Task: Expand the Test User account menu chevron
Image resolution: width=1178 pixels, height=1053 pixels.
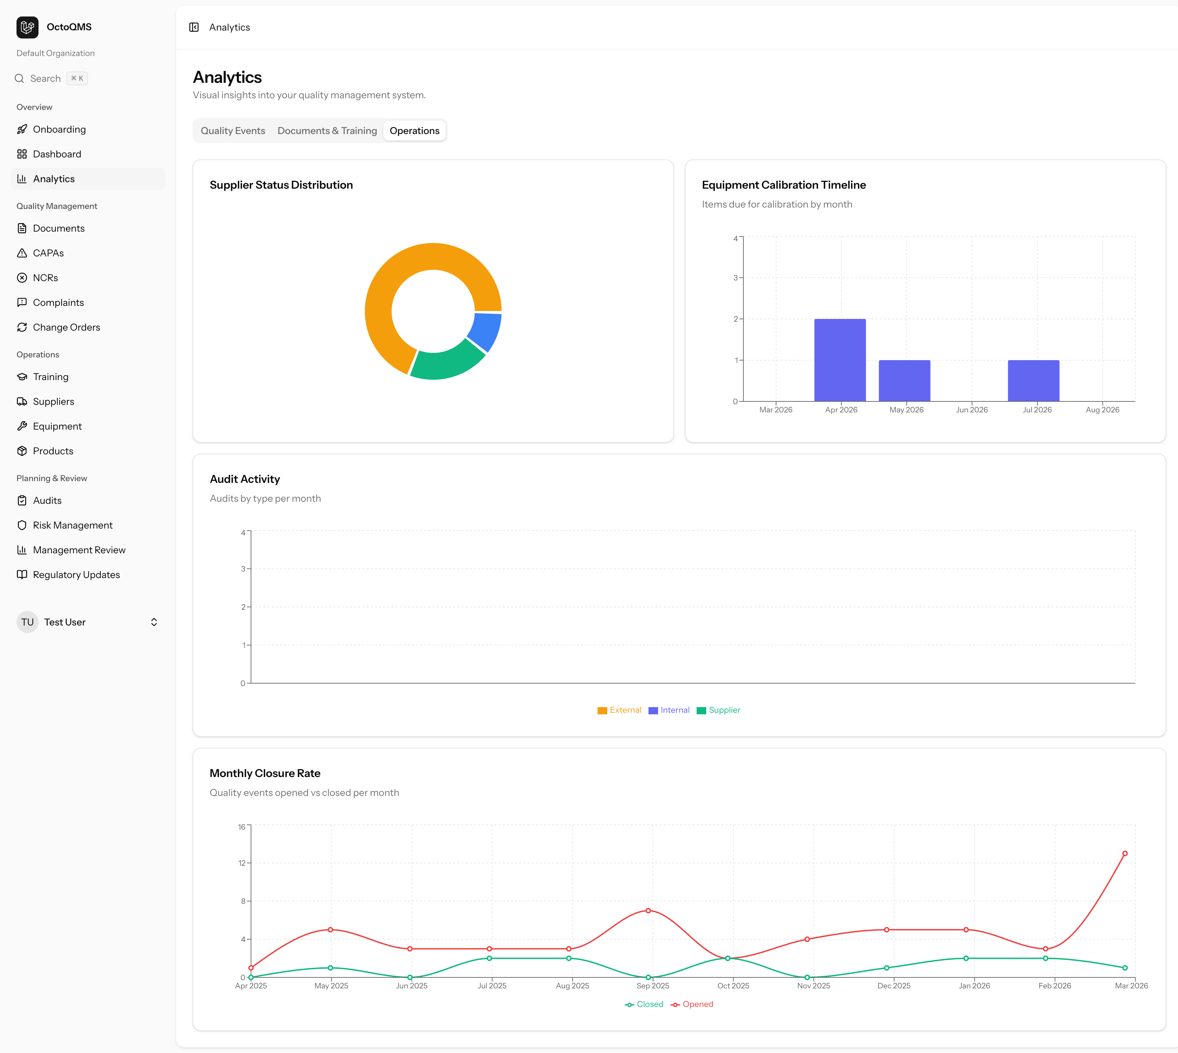Action: (154, 622)
